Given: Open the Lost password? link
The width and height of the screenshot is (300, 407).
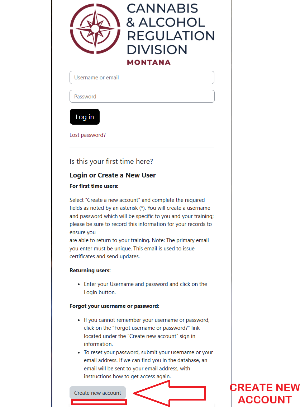Looking at the screenshot, I should pyautogui.click(x=87, y=135).
